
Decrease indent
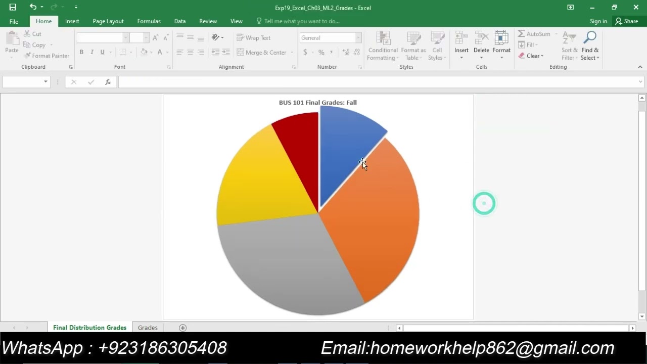(x=215, y=52)
